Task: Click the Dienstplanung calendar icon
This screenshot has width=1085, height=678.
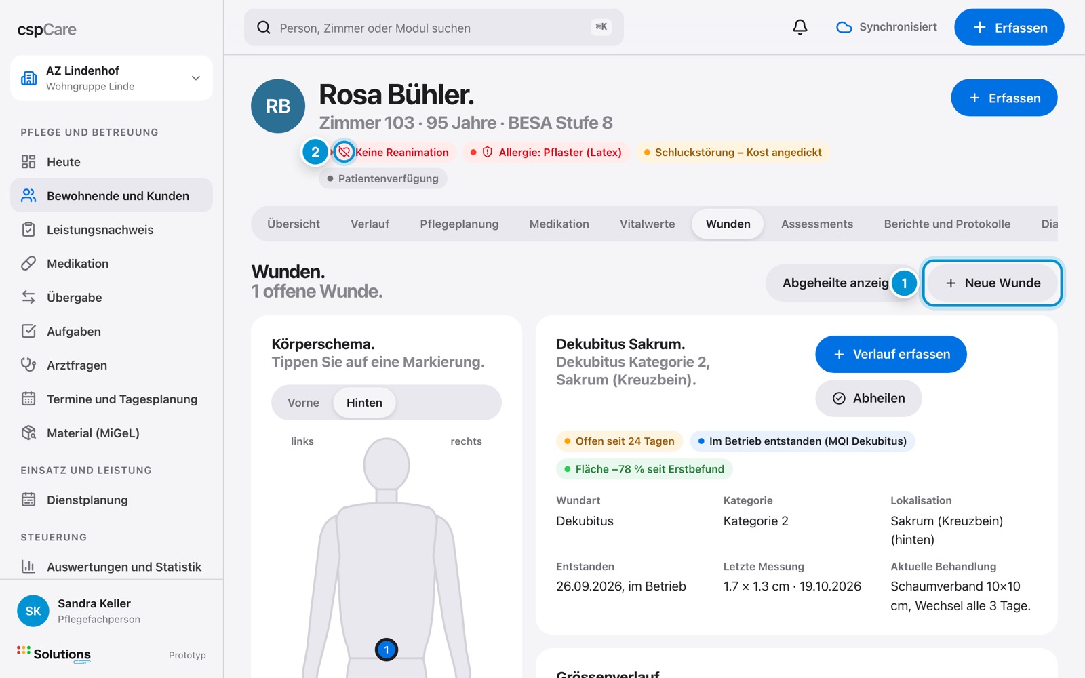Action: (28, 500)
